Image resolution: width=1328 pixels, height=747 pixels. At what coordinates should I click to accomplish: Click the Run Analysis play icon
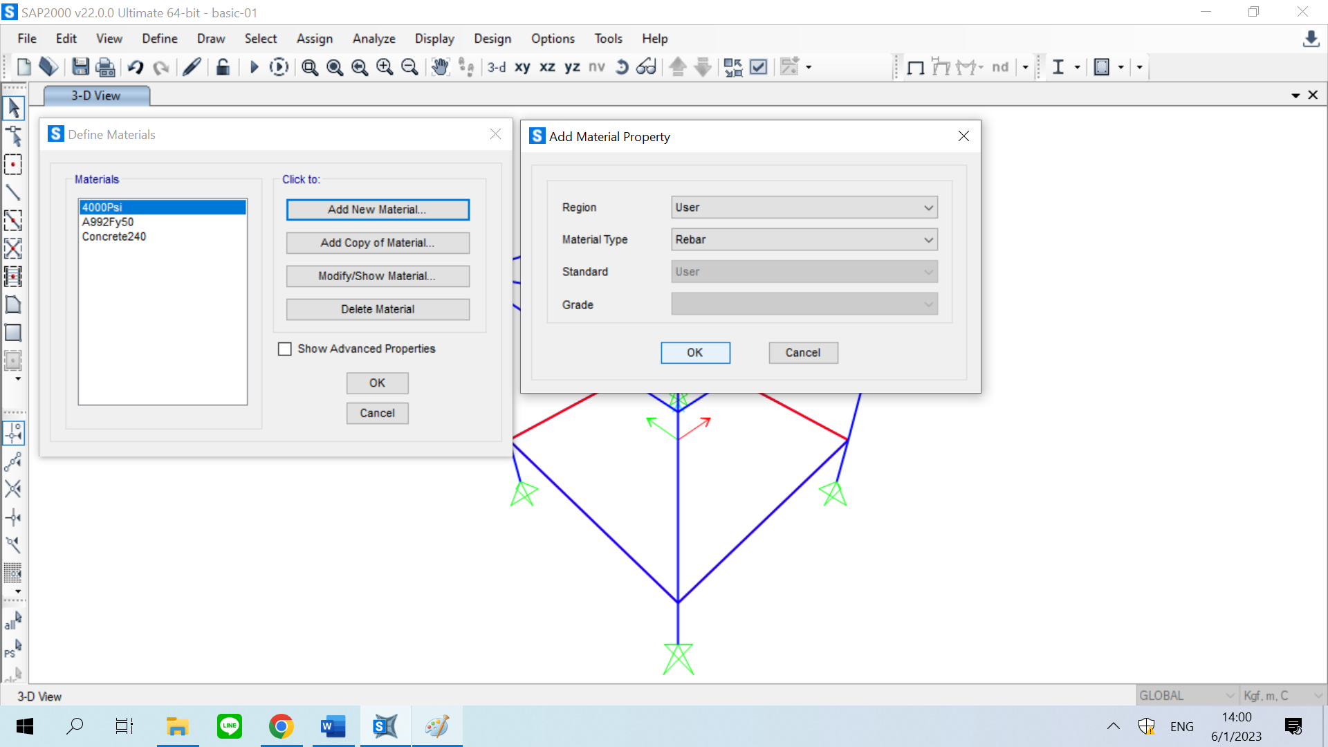[x=254, y=67]
